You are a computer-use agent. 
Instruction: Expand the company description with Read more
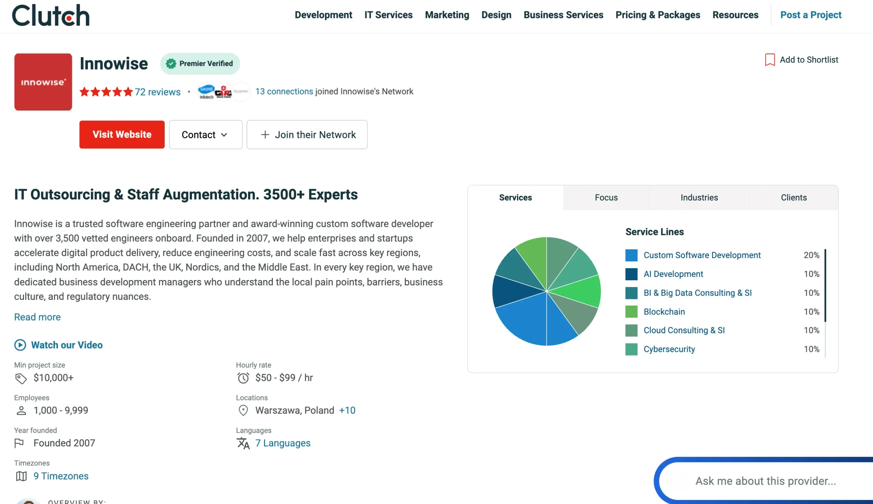(37, 317)
